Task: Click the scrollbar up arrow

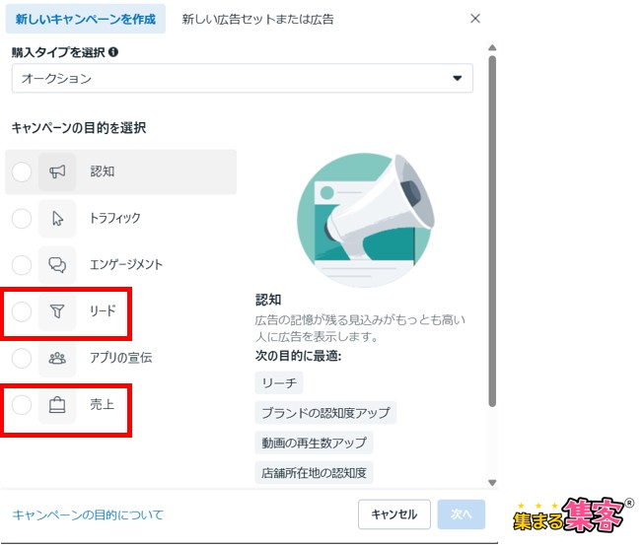Action: pyautogui.click(x=492, y=47)
